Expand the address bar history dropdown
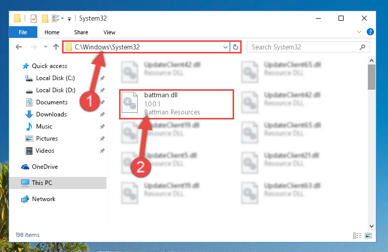Image resolution: width=388 pixels, height=252 pixels. point(225,47)
